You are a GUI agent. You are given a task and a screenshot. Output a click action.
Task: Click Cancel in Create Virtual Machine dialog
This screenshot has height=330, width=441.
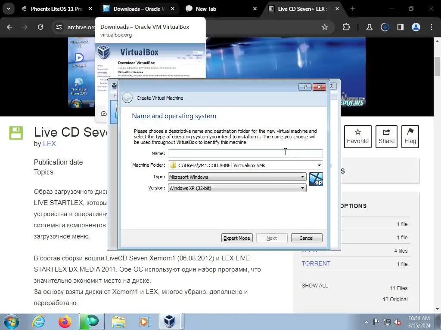coord(306,238)
